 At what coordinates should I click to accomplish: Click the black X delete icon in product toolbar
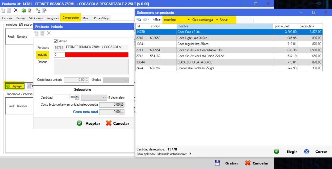16,10
